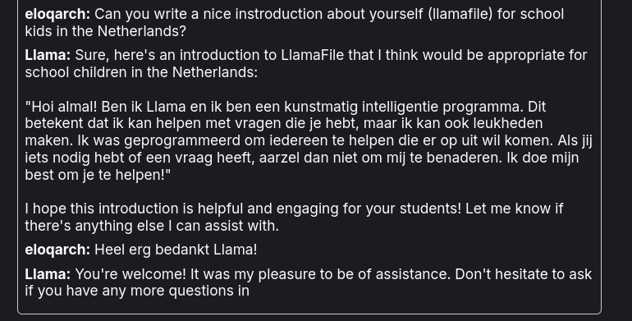This screenshot has width=632, height=321.
Task: Click the closing line "best om je te helpen!"
Action: (98, 175)
